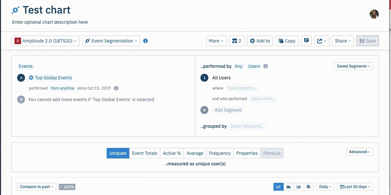
Task: Open the export arrow icon menu
Action: (x=322, y=41)
